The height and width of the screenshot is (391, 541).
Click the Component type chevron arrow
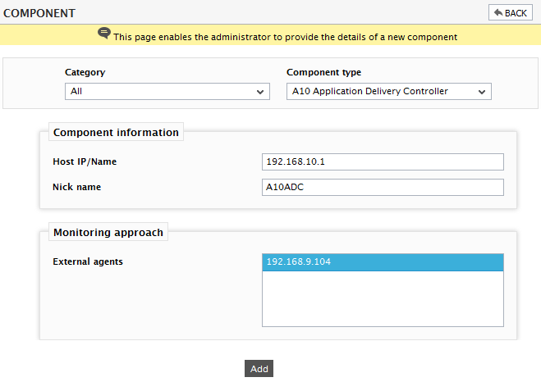[x=482, y=92]
